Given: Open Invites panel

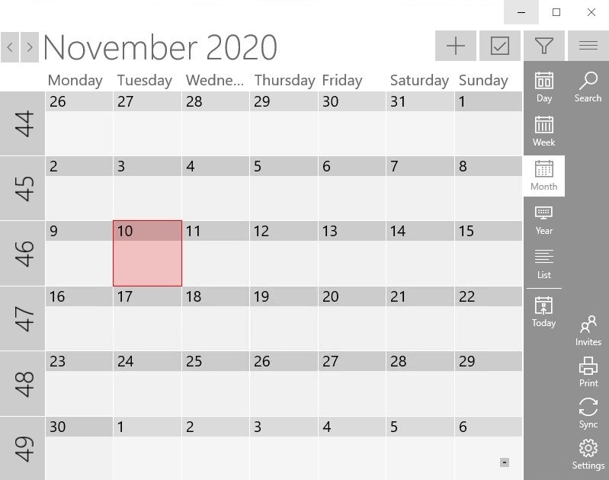Looking at the screenshot, I should (x=588, y=331).
